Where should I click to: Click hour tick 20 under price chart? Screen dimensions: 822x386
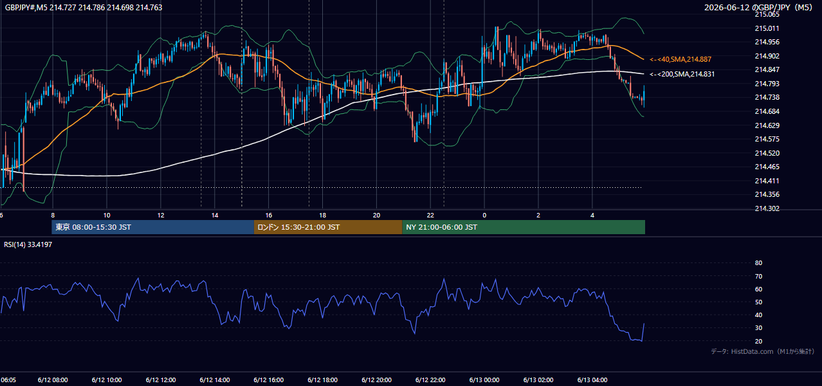(377, 216)
